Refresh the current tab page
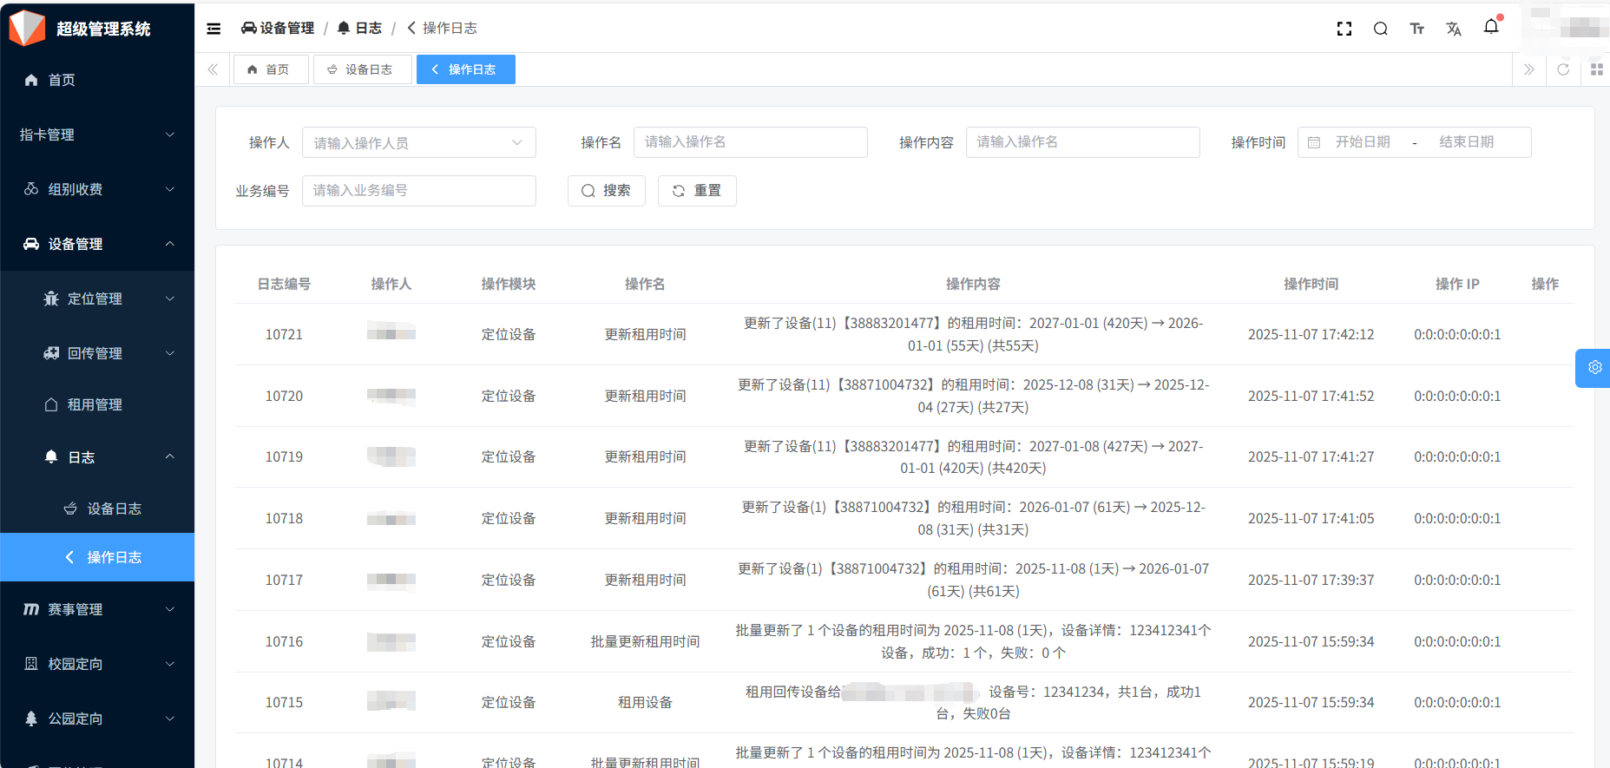This screenshot has height=768, width=1610. [1562, 69]
